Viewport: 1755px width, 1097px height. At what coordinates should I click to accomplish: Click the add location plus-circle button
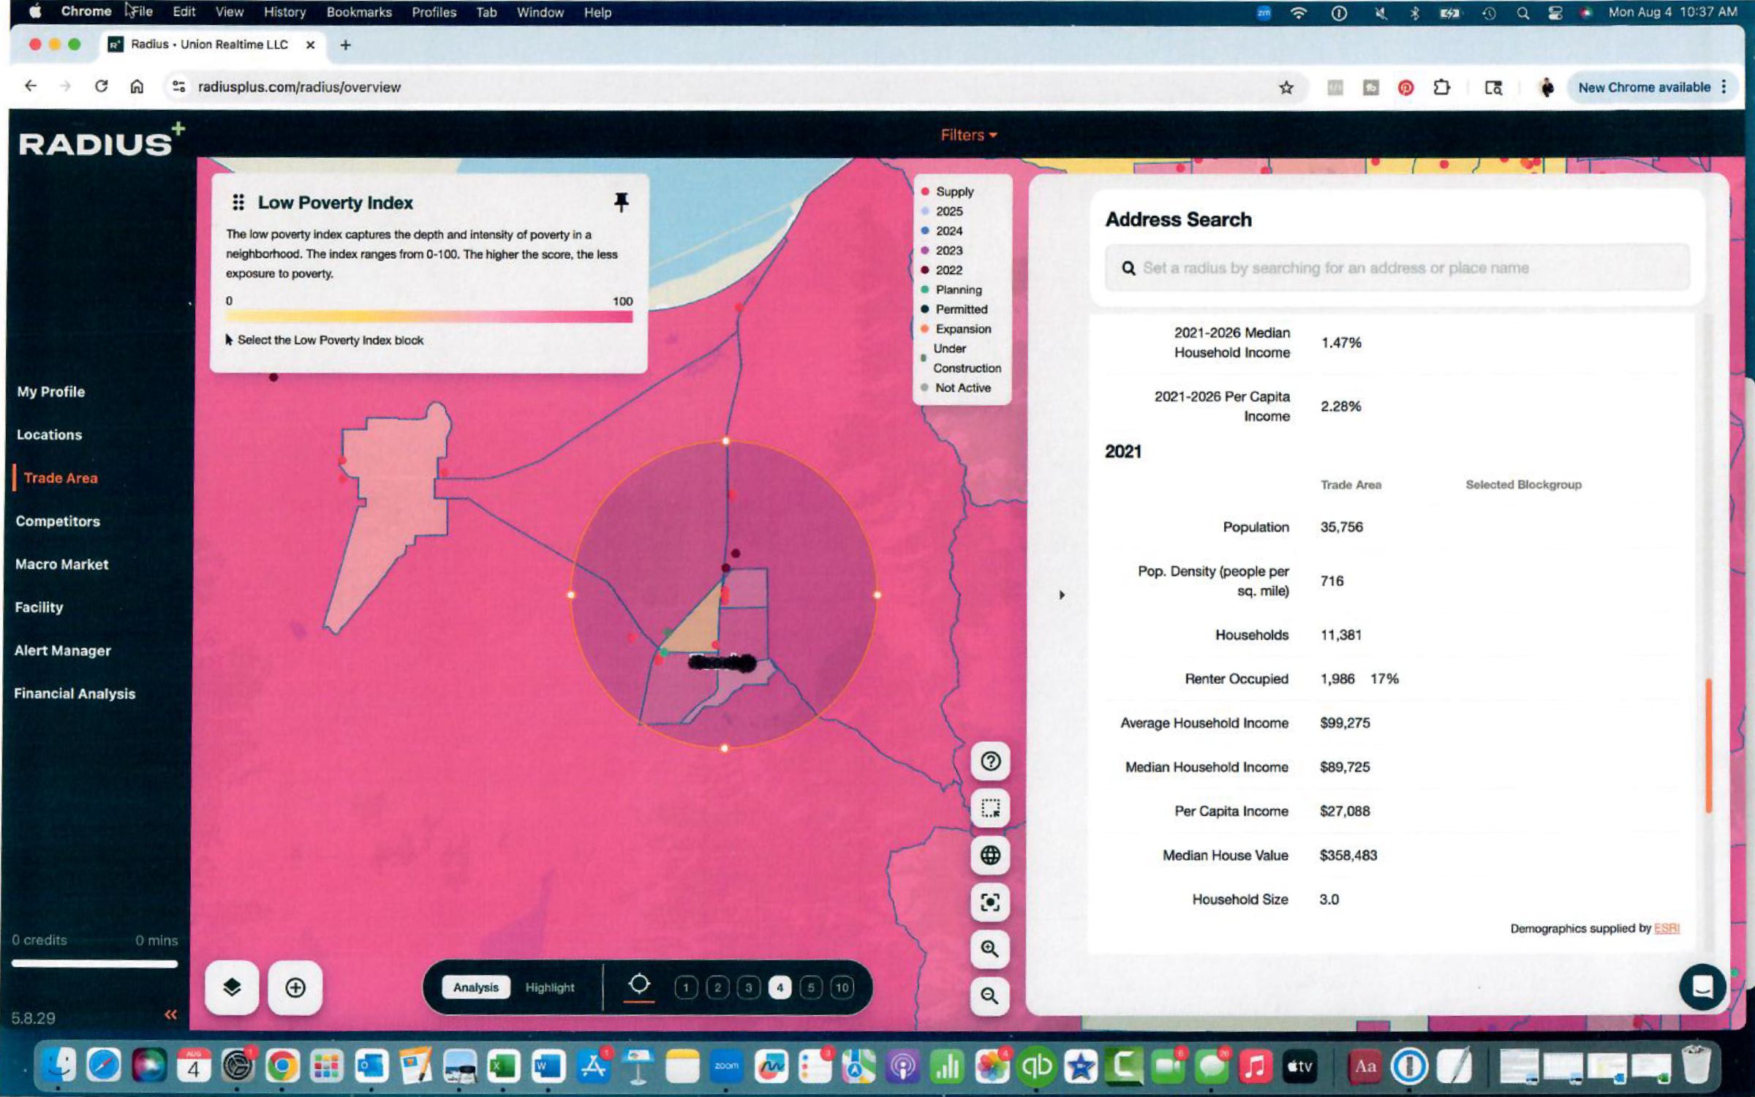(x=295, y=988)
